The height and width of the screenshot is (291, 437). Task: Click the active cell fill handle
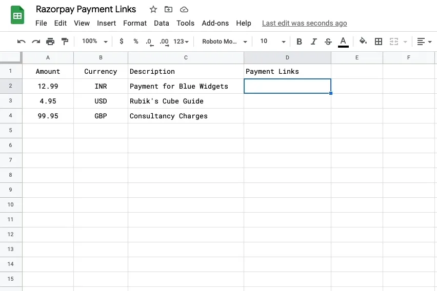(331, 93)
